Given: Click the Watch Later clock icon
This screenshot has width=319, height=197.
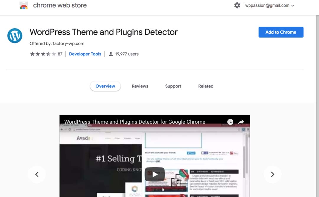Looking at the screenshot, I should pos(230,122).
